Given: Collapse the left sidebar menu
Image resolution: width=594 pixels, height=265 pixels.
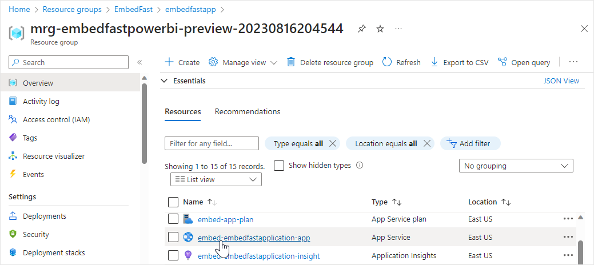Looking at the screenshot, I should coord(139,62).
